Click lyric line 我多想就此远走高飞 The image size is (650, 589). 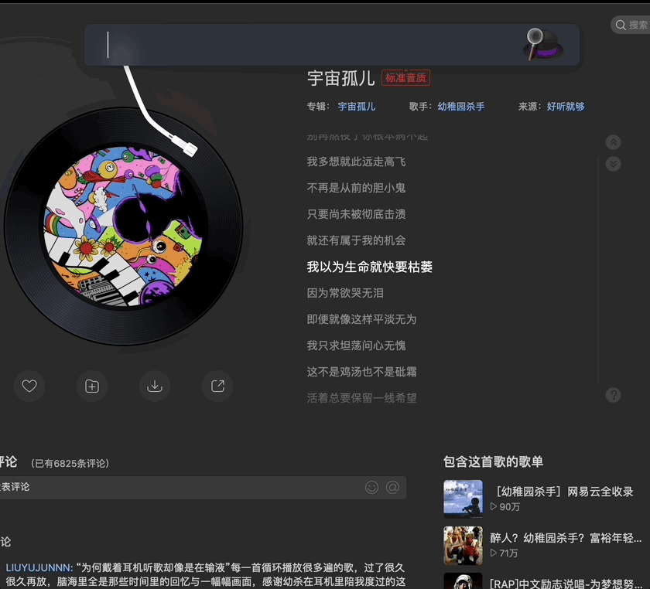(356, 162)
